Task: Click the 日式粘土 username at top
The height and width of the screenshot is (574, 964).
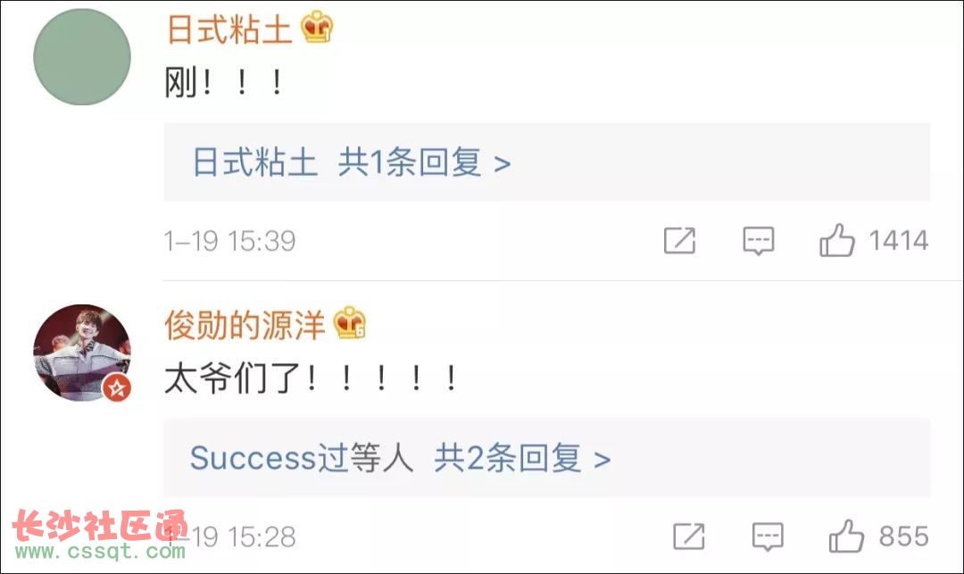Action: point(229,29)
